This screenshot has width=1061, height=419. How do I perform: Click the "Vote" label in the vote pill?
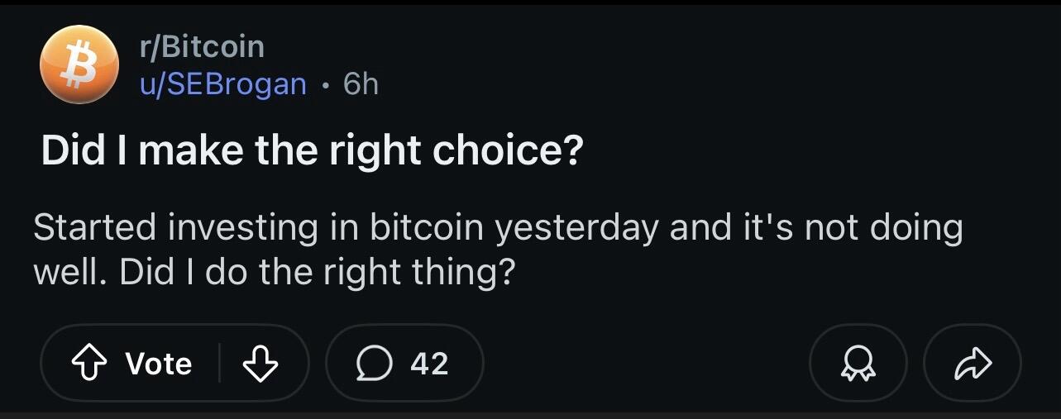[x=159, y=364]
